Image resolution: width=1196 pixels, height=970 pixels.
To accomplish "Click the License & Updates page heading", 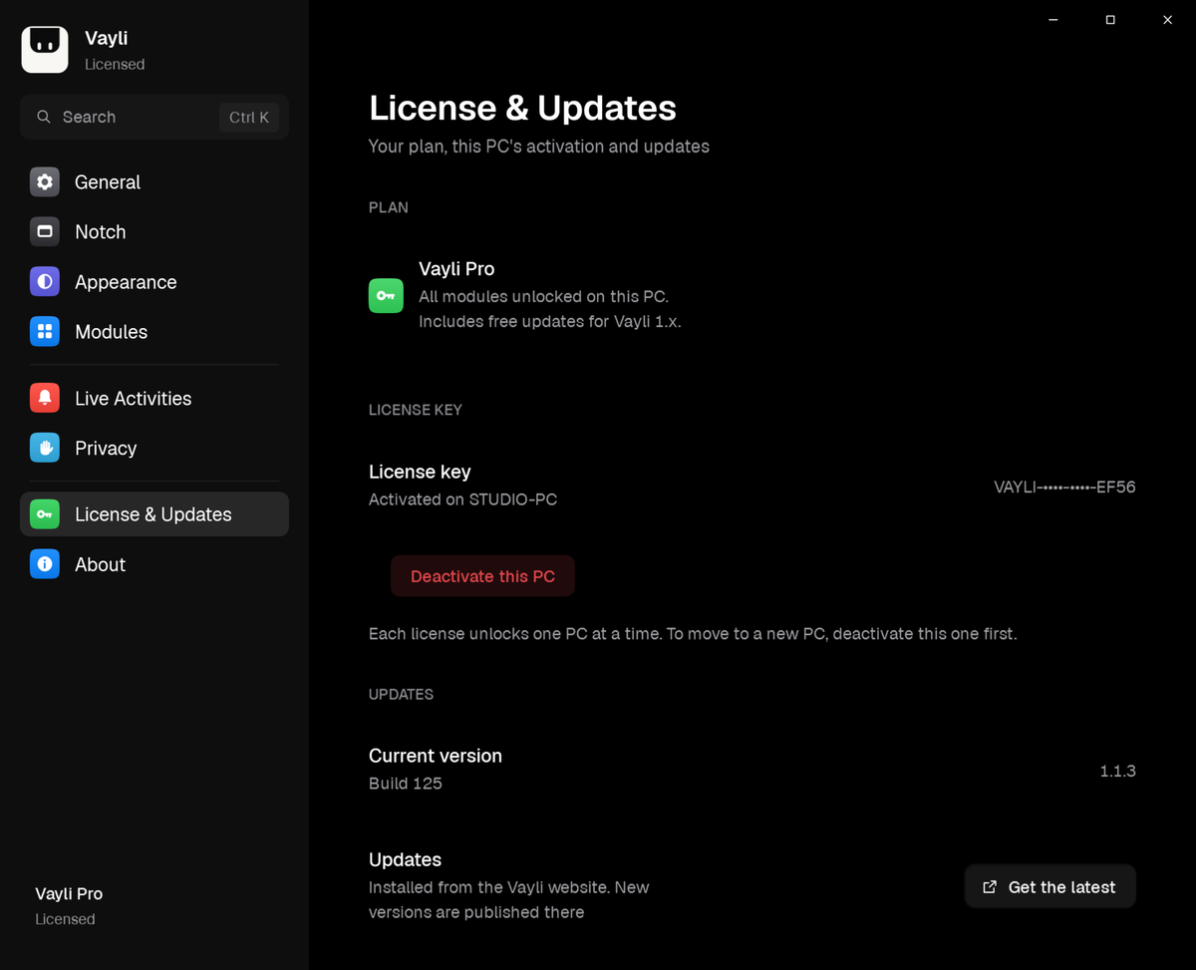I will pyautogui.click(x=522, y=108).
